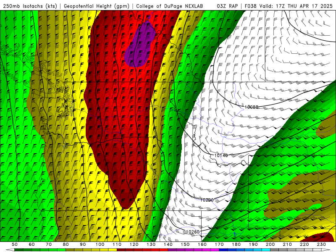
Task: Select the 'Valid: 17Z THU APR 17 2025' text
Action: tap(296, 6)
